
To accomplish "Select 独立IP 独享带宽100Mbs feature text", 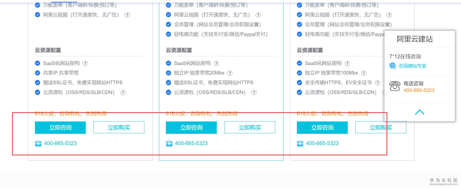I will coord(331,73).
